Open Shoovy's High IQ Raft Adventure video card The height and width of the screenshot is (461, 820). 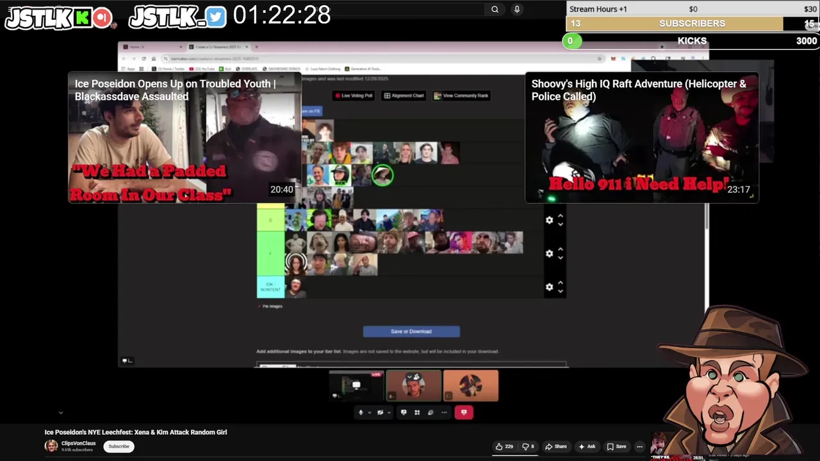coord(642,138)
